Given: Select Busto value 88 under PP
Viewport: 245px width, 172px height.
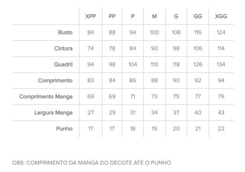Looking at the screenshot, I should tap(112, 33).
